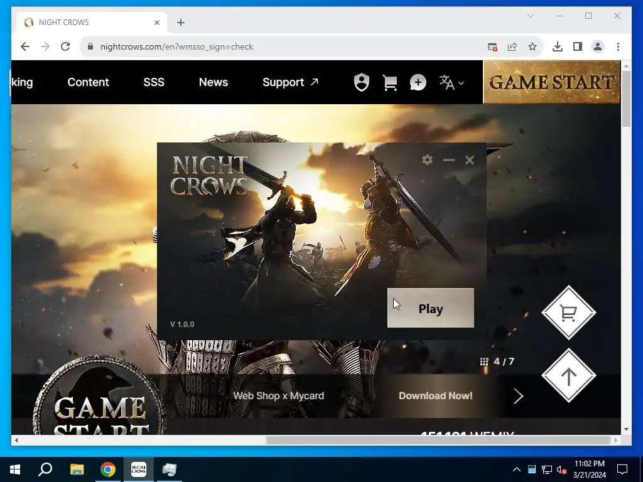Select the NIGHT CROWS browser tab
The width and height of the screenshot is (643, 482).
92,23
